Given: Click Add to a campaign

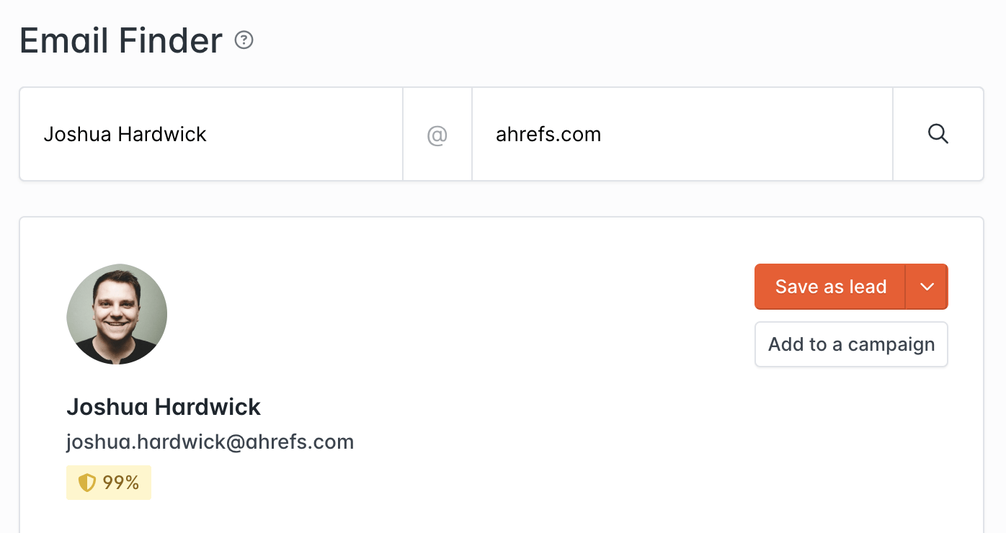Looking at the screenshot, I should [x=851, y=344].
